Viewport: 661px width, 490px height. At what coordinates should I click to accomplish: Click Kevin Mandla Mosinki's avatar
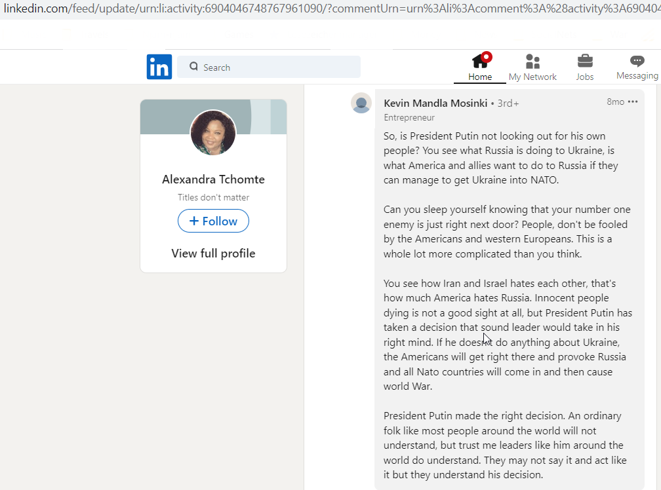[x=361, y=103]
